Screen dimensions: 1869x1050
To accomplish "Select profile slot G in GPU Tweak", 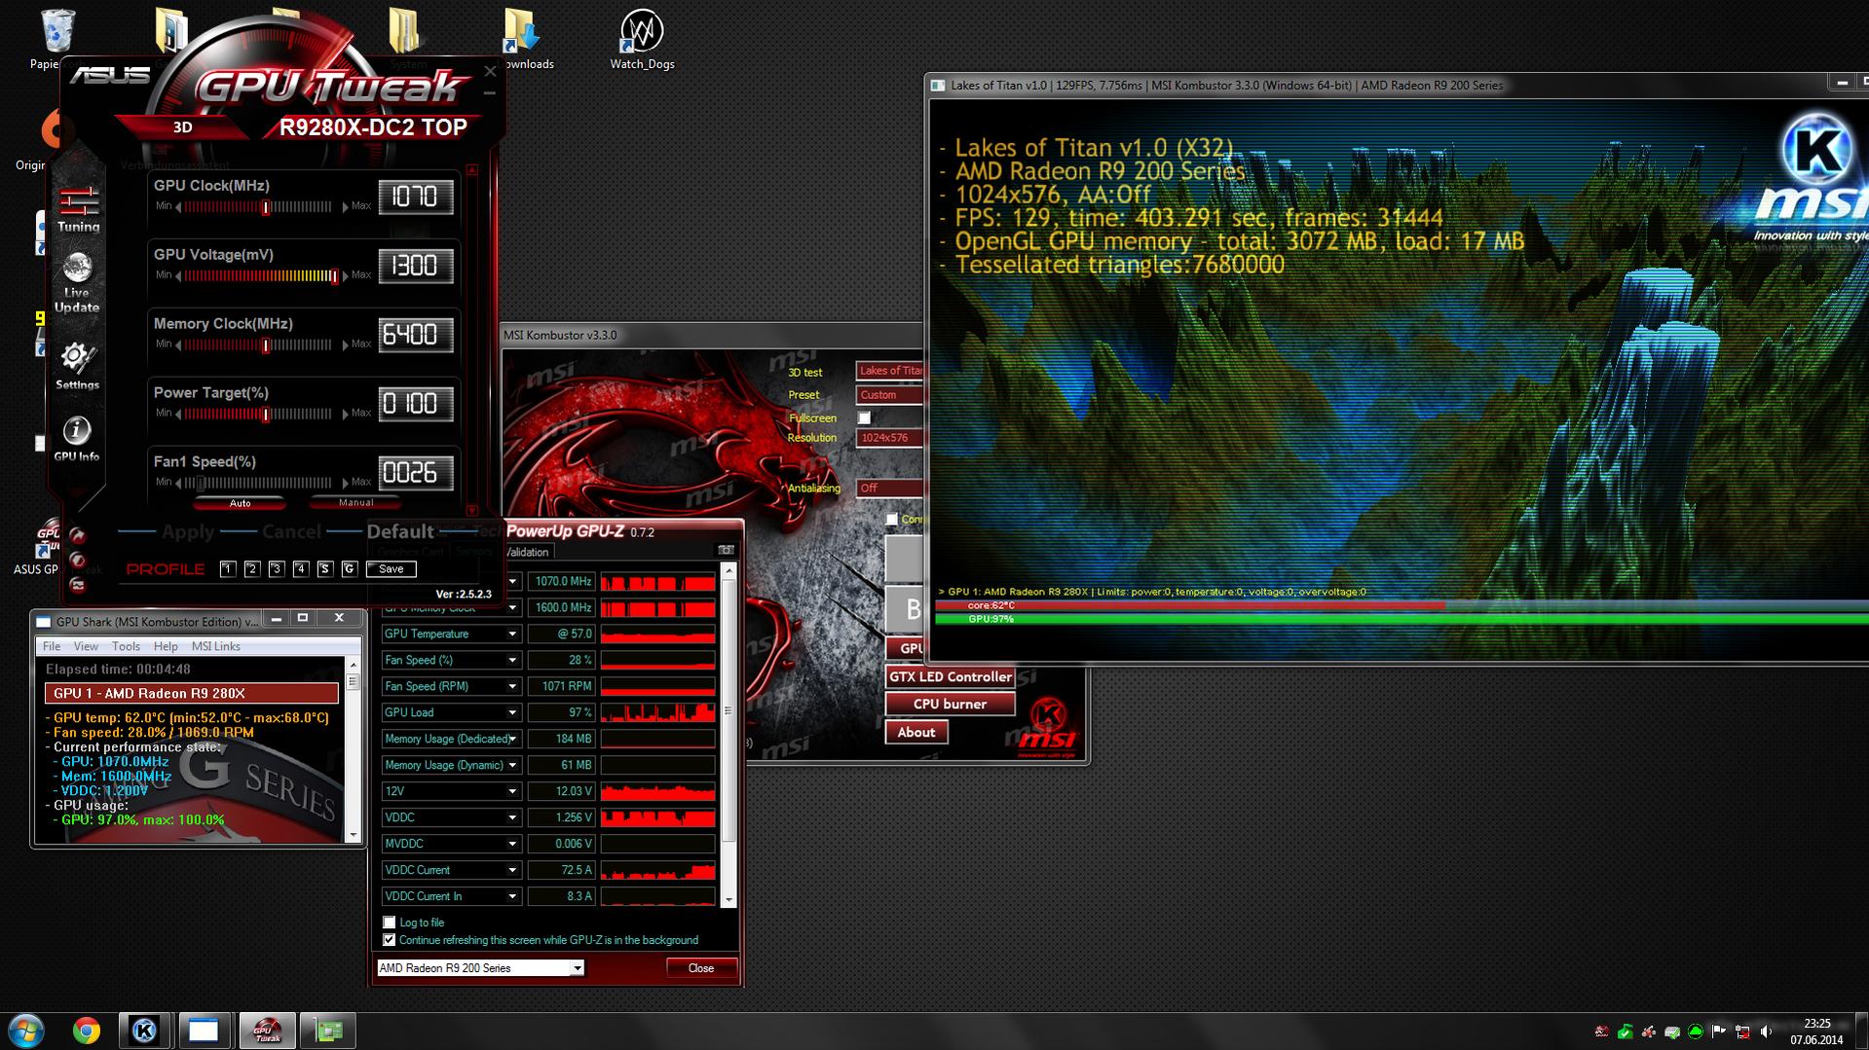I will tap(350, 569).
